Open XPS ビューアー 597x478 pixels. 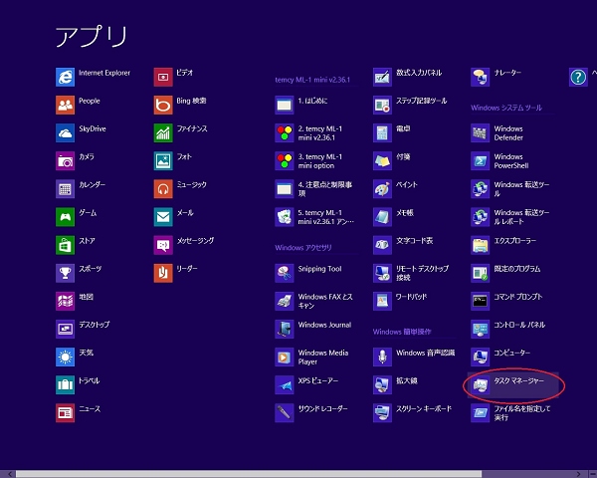(x=284, y=385)
